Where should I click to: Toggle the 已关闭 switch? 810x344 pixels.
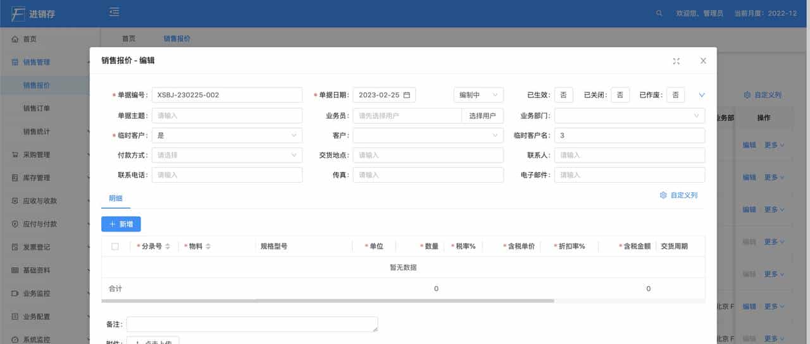(x=620, y=95)
